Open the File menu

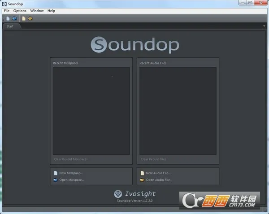coord(7,11)
